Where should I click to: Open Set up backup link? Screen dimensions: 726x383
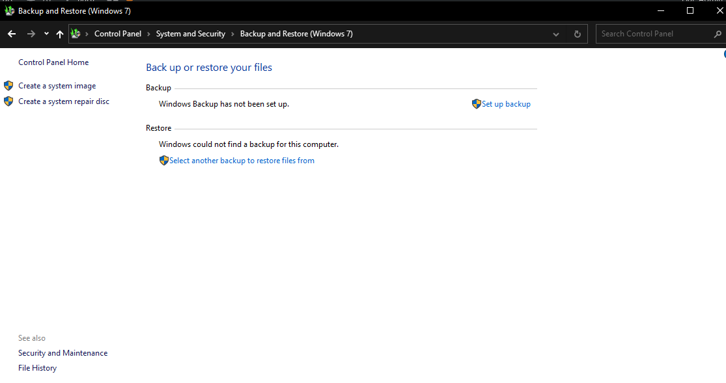[506, 104]
